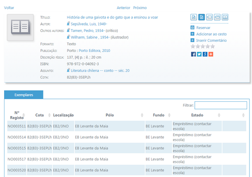Click Adicionar ao cesto
Image resolution: width=252 pixels, height=177 pixels.
[x=211, y=34]
